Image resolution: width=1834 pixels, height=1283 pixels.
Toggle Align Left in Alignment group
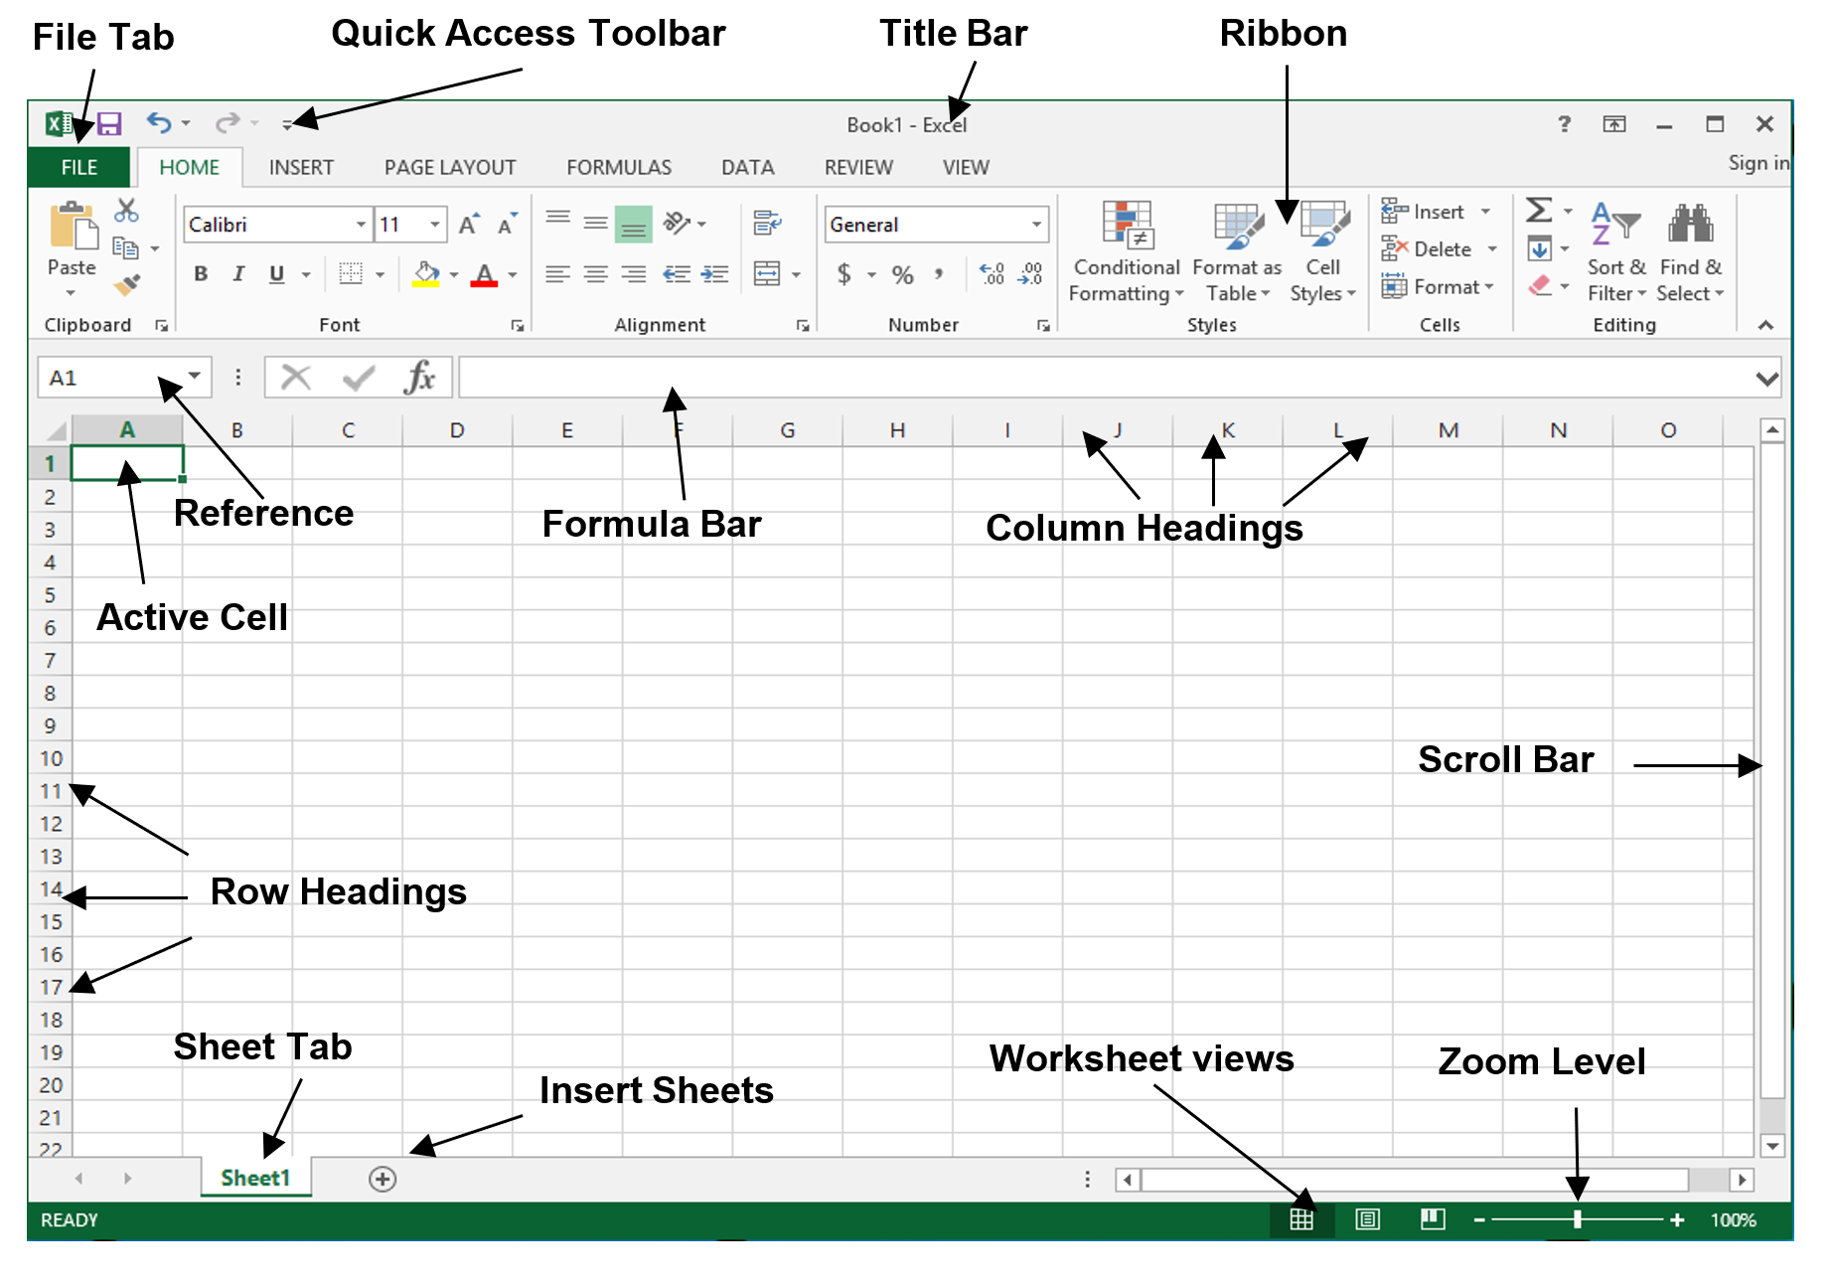(x=558, y=274)
